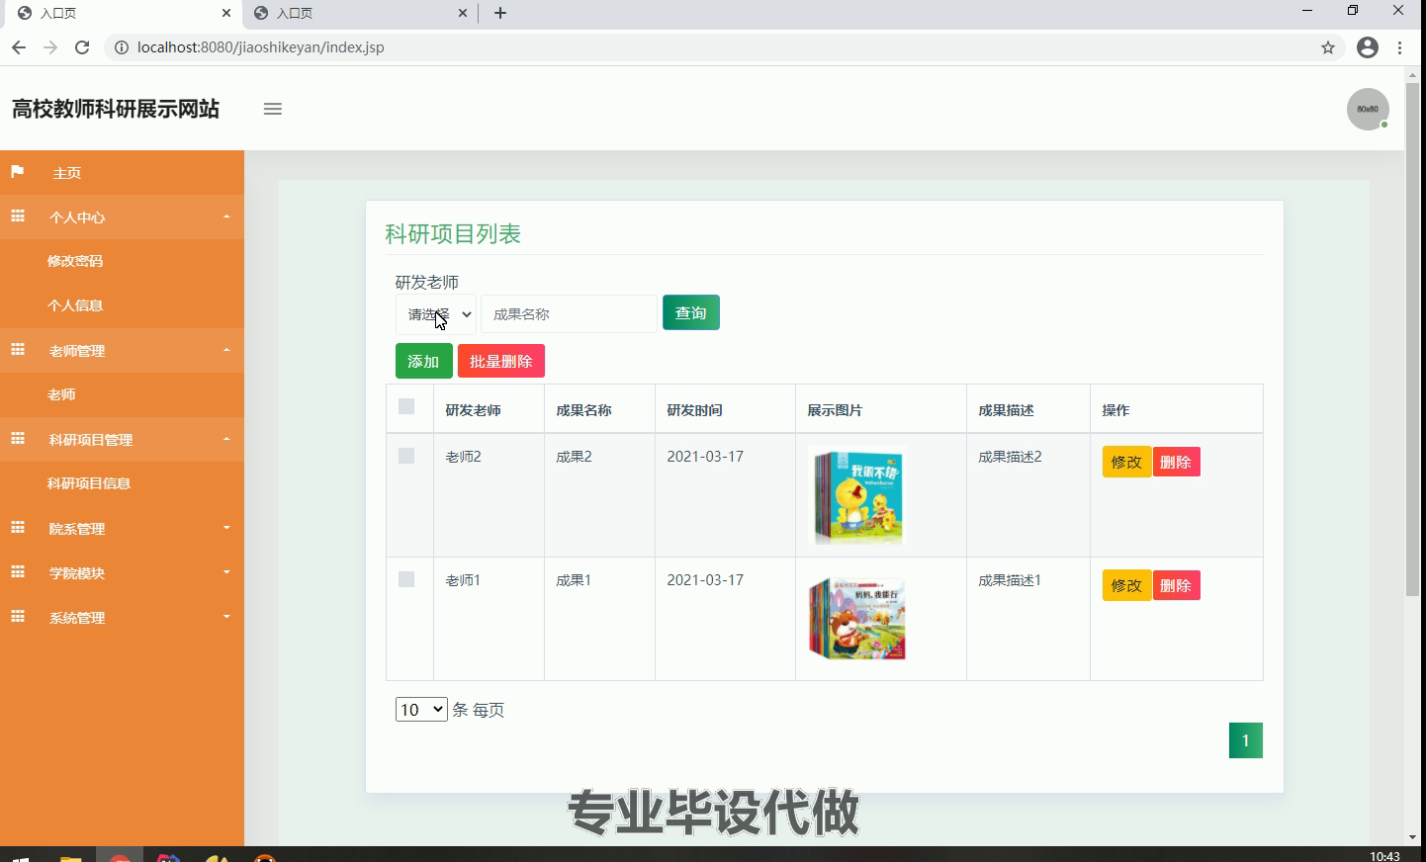Image resolution: width=1426 pixels, height=862 pixels.
Task: Click 修改 for the 成果1 row
Action: point(1126,585)
